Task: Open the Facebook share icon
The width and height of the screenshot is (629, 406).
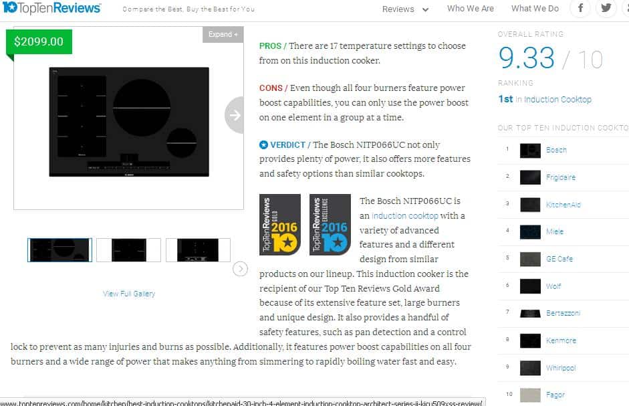Action: pyautogui.click(x=580, y=8)
